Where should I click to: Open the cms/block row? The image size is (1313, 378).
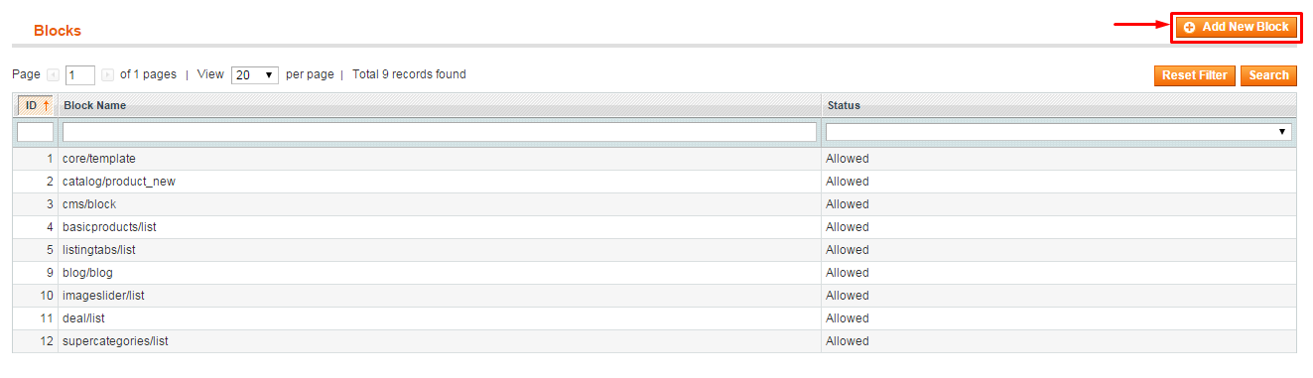pos(654,204)
